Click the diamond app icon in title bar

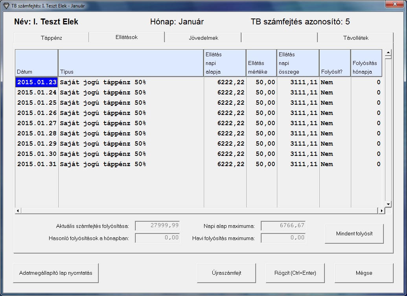6,6
